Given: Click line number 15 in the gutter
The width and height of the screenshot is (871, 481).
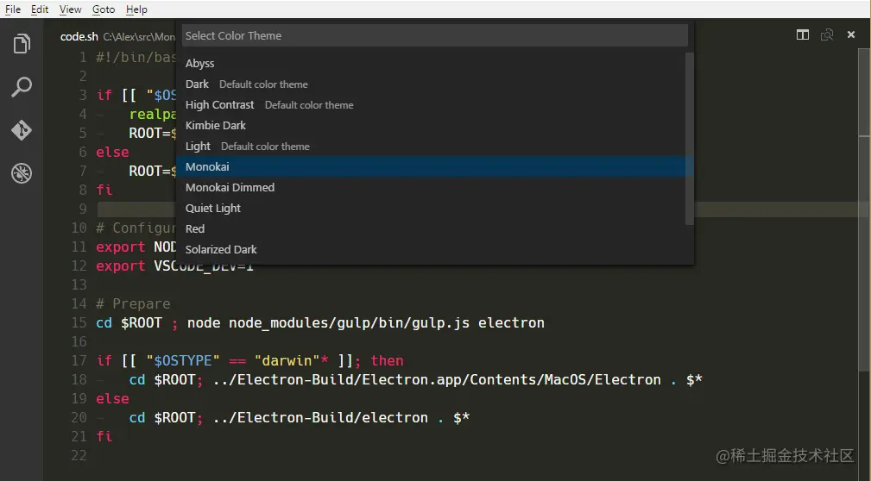Looking at the screenshot, I should tap(79, 323).
